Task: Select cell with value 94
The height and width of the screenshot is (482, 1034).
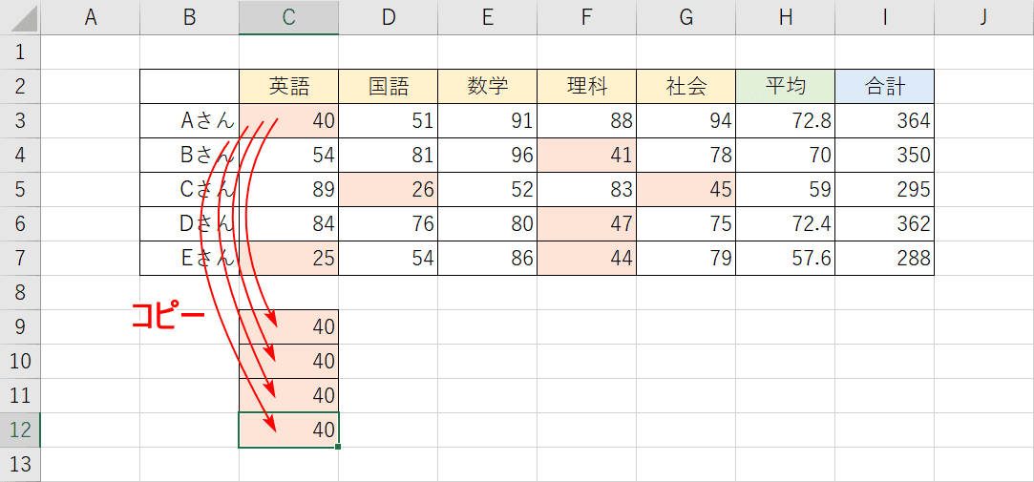Action: coord(686,120)
